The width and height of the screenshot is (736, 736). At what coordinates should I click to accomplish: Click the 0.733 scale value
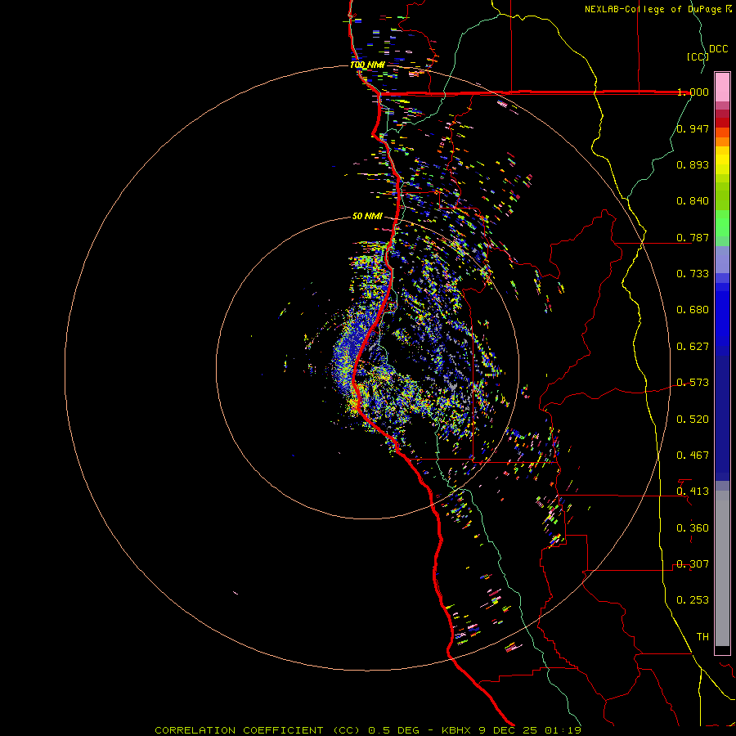[693, 274]
